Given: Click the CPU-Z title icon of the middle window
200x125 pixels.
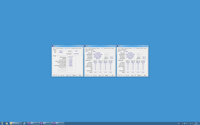Looking at the screenshot, I should point(85,46).
